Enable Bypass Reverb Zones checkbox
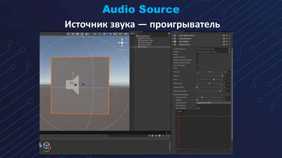 click(x=197, y=62)
